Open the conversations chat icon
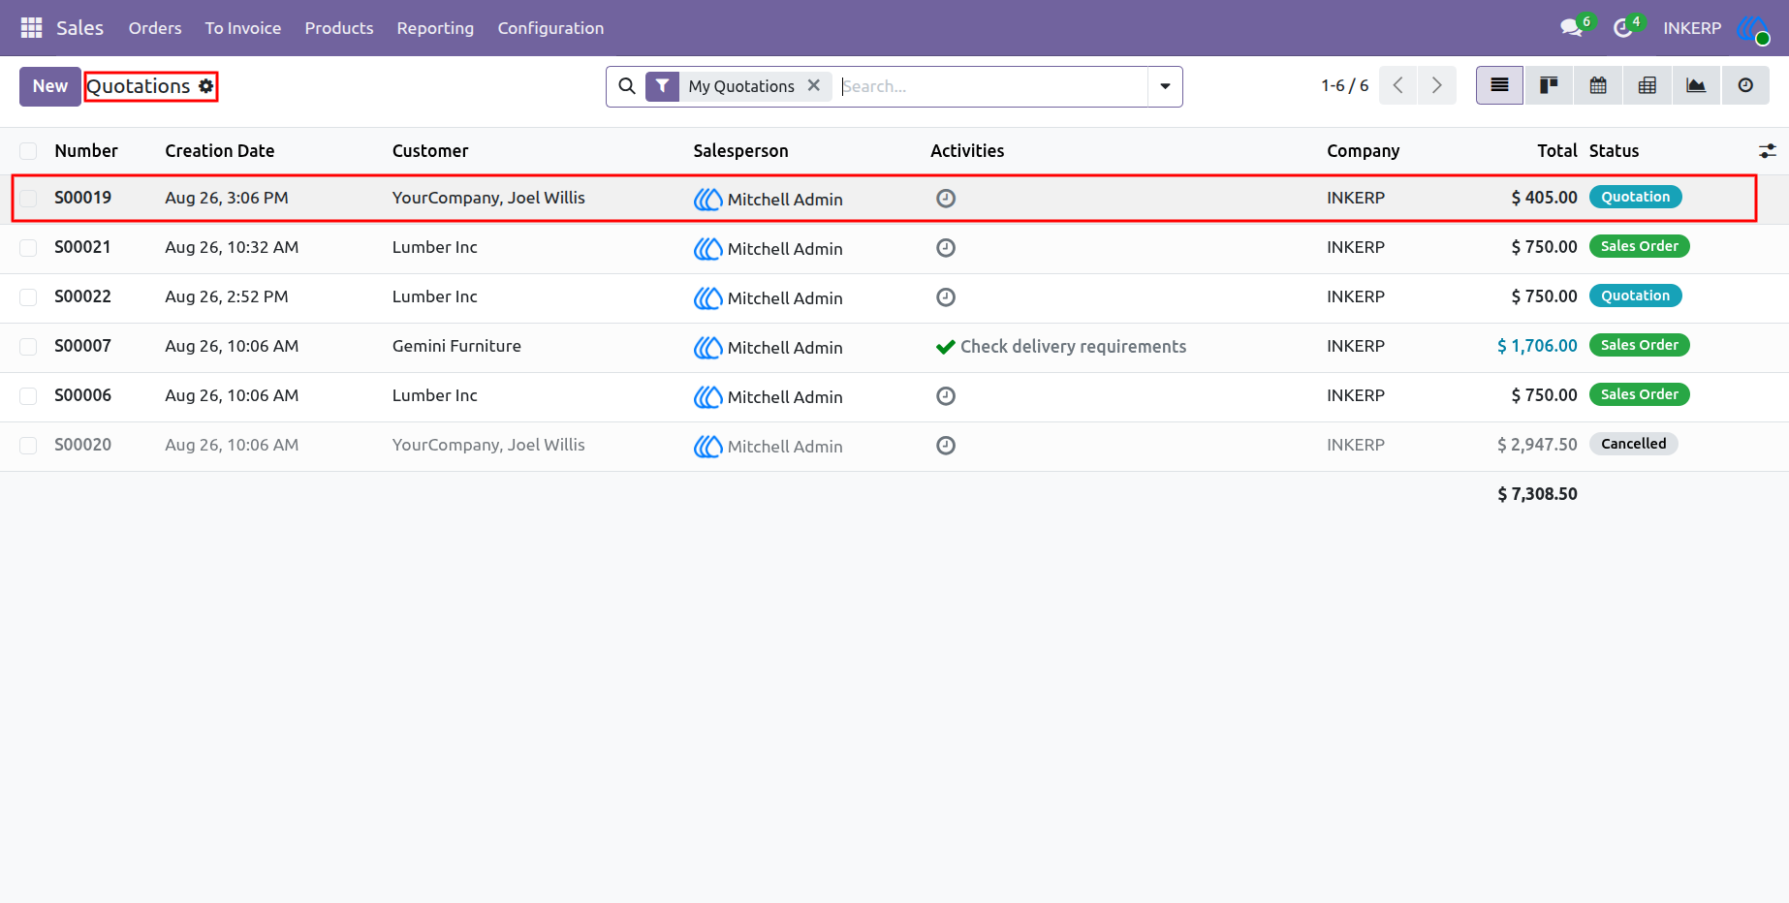The width and height of the screenshot is (1789, 903). point(1571,28)
